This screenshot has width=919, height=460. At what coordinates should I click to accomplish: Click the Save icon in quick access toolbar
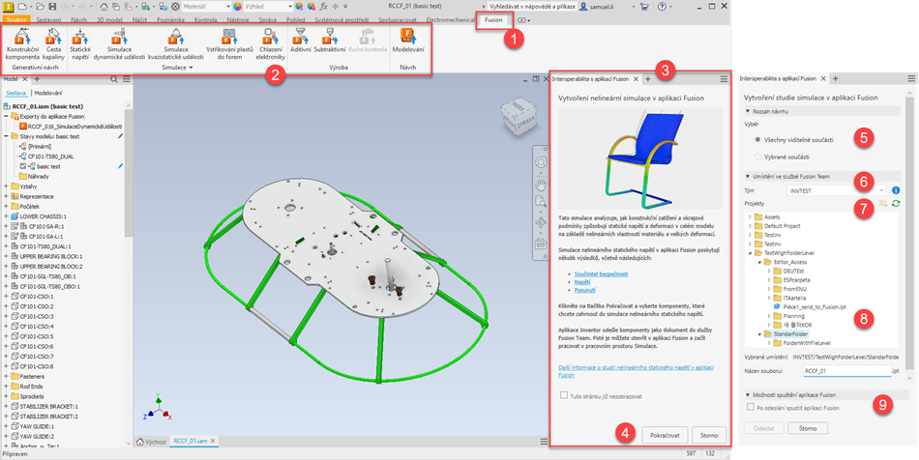(x=52, y=7)
